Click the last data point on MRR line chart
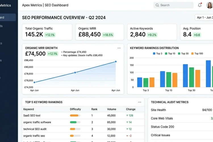Screen dimensions: 213x142 (116, 62)
